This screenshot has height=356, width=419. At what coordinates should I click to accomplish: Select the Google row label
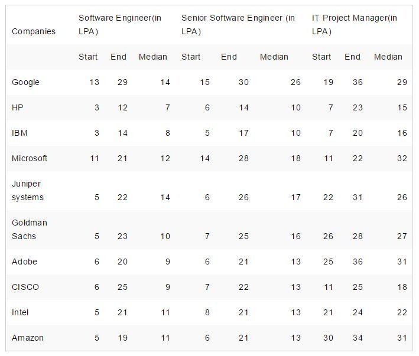[26, 82]
